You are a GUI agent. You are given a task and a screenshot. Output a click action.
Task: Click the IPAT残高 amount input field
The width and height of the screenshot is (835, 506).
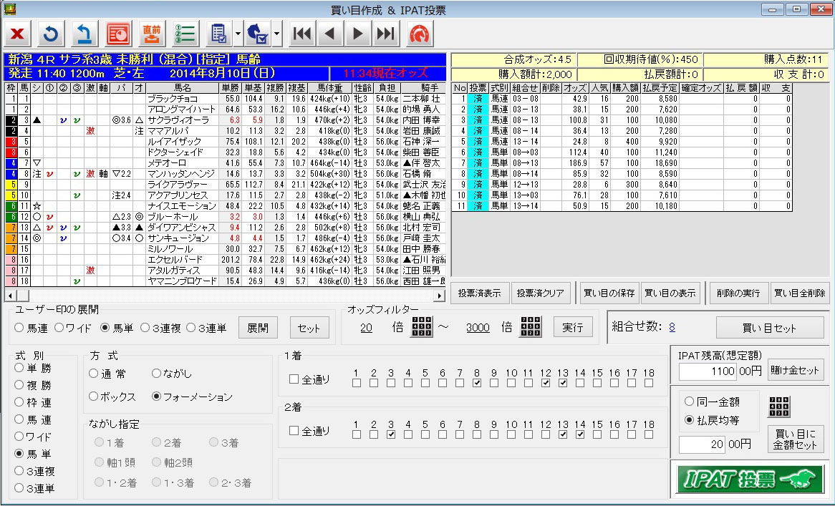coord(708,371)
